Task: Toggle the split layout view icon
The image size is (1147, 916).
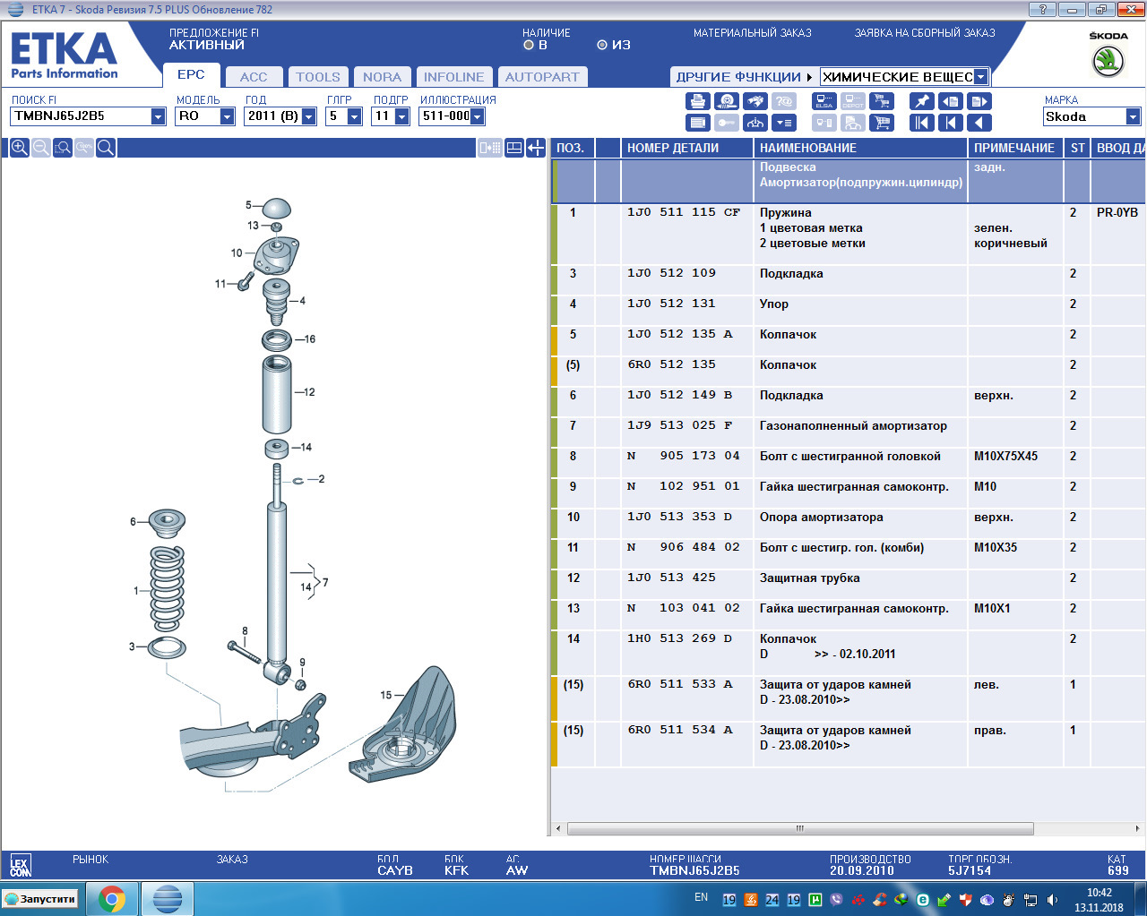Action: (514, 148)
